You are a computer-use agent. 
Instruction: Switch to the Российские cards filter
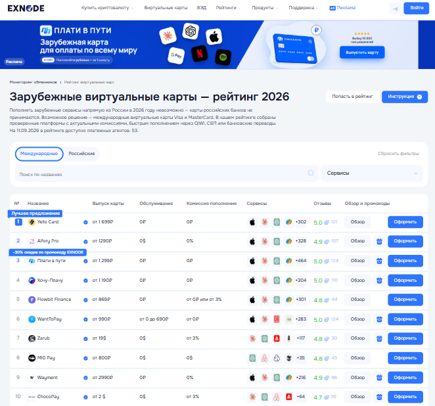(x=81, y=154)
